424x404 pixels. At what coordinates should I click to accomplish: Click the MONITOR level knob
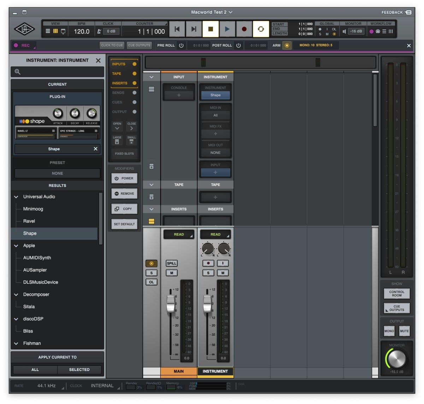coord(397,359)
